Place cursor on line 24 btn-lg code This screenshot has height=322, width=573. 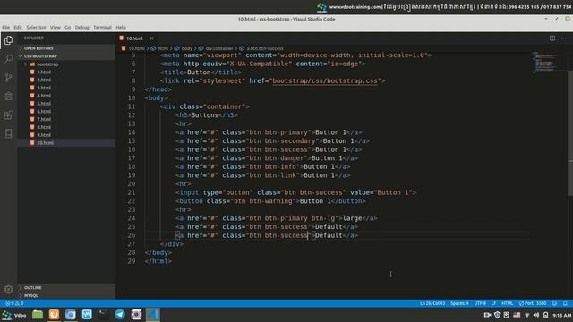[323, 218]
